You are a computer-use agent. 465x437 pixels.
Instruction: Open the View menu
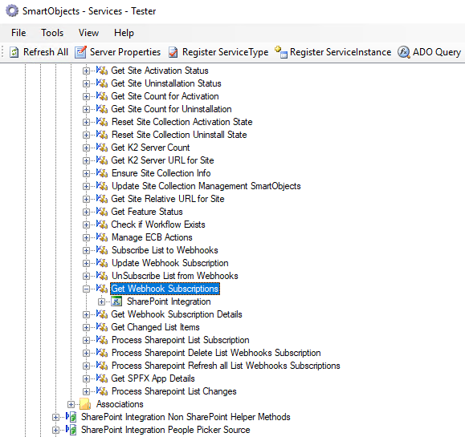[88, 33]
